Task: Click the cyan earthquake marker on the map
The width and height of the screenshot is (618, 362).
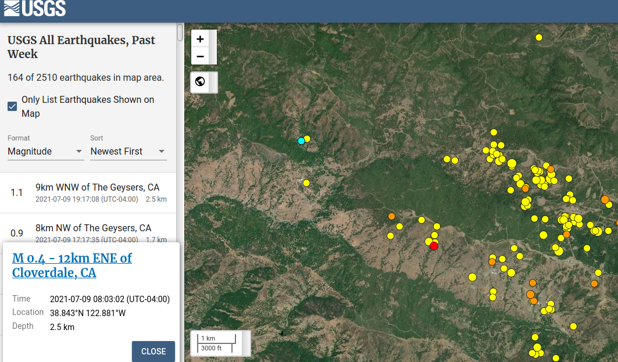Action: 301,141
